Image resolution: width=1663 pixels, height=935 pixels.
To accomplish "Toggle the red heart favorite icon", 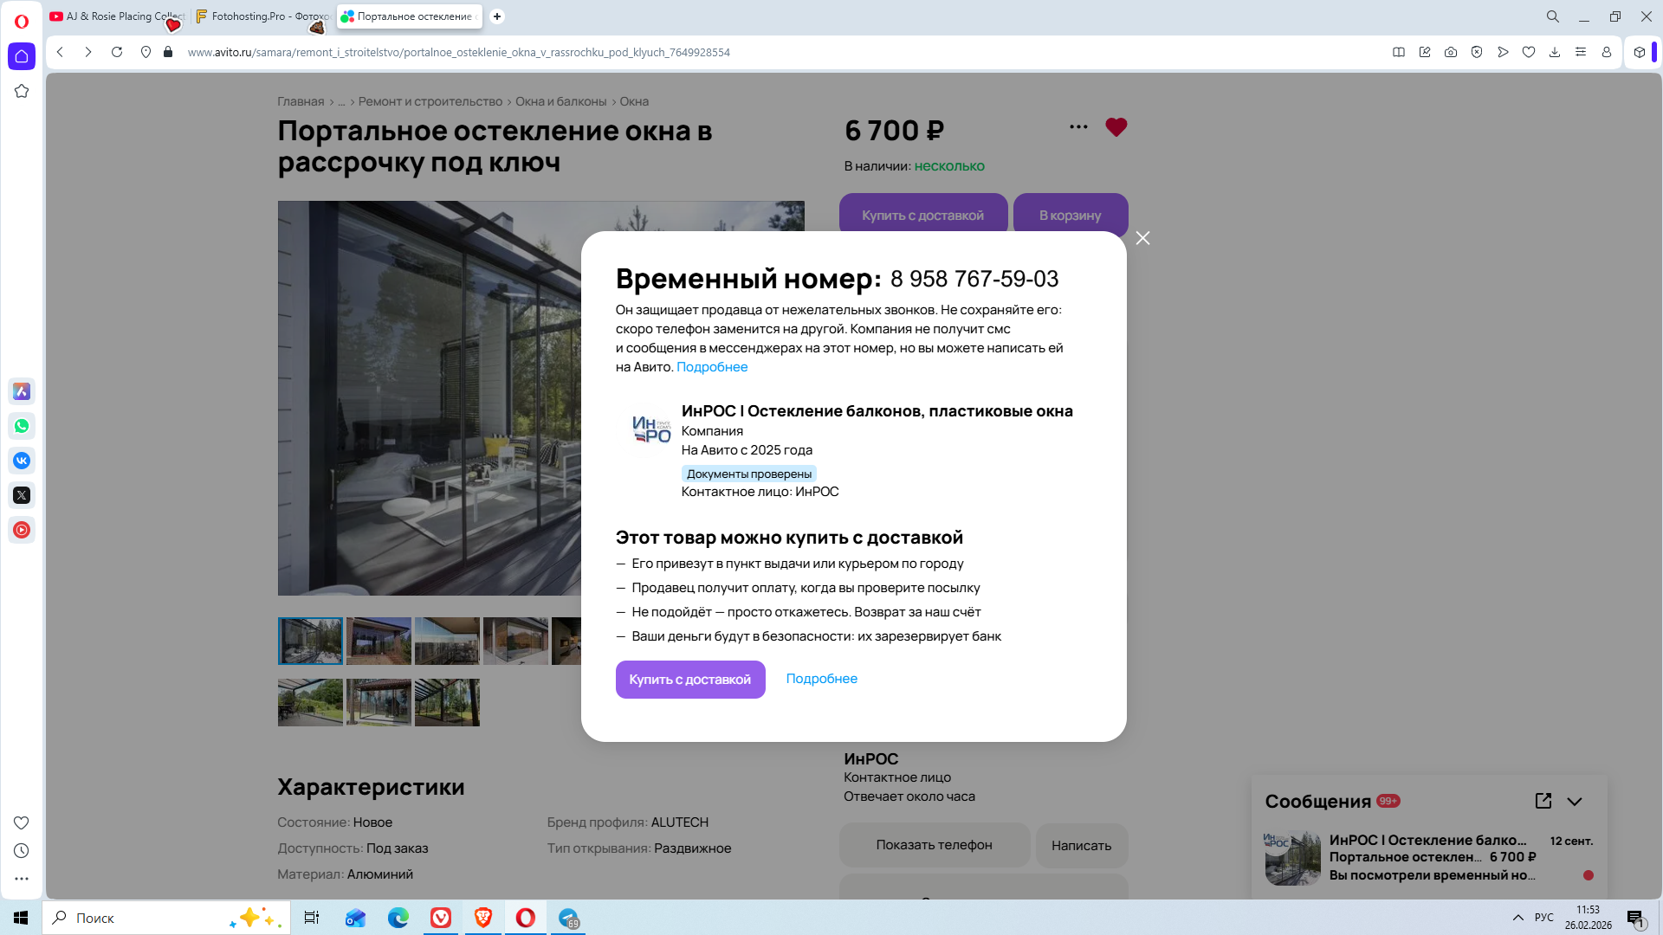I will click(1116, 127).
